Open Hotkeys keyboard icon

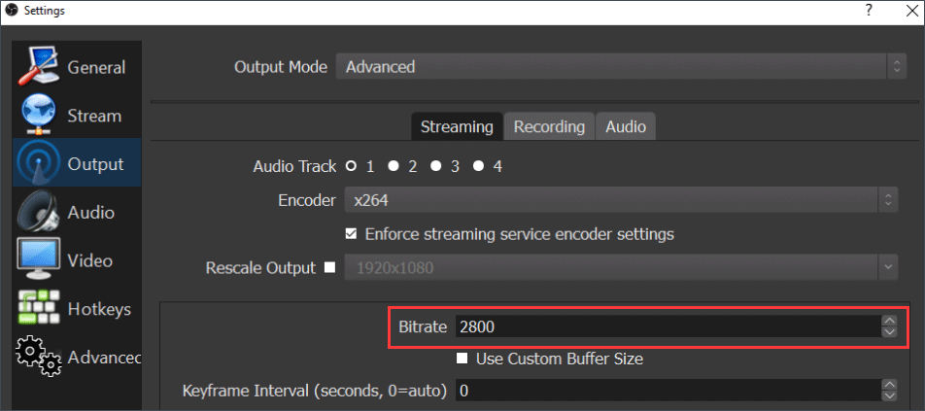40,309
